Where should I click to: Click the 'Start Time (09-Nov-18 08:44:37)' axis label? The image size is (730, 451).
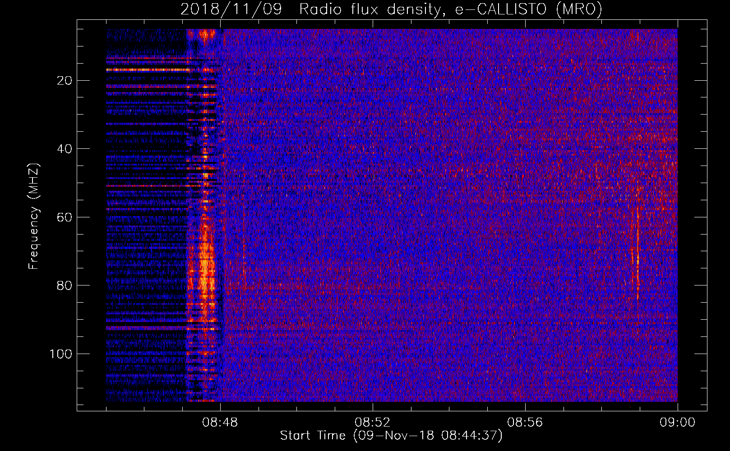[391, 436]
